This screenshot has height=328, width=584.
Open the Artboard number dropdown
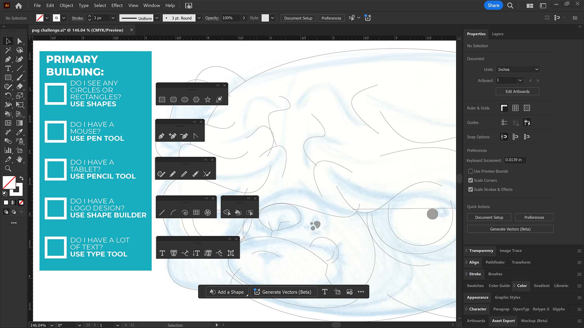tap(520, 80)
